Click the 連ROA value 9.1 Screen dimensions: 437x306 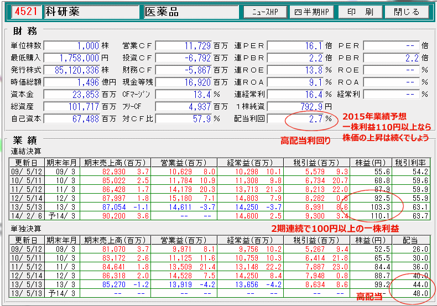point(295,82)
